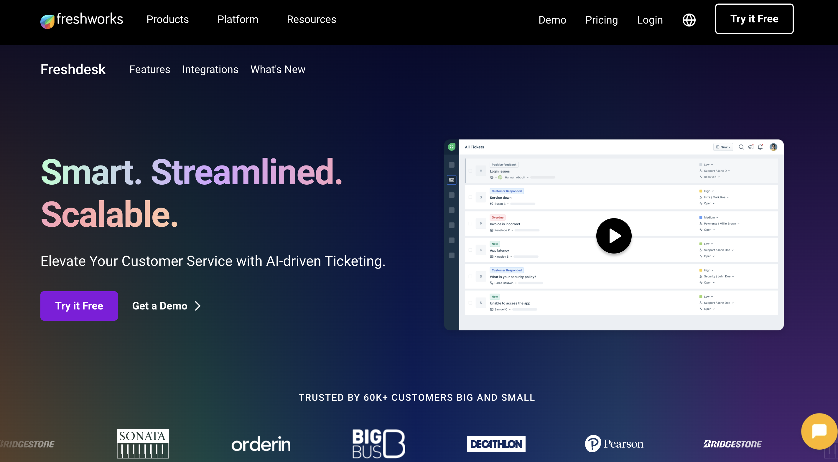Open the bell notifications icon
Image resolution: width=838 pixels, height=462 pixels.
760,147
